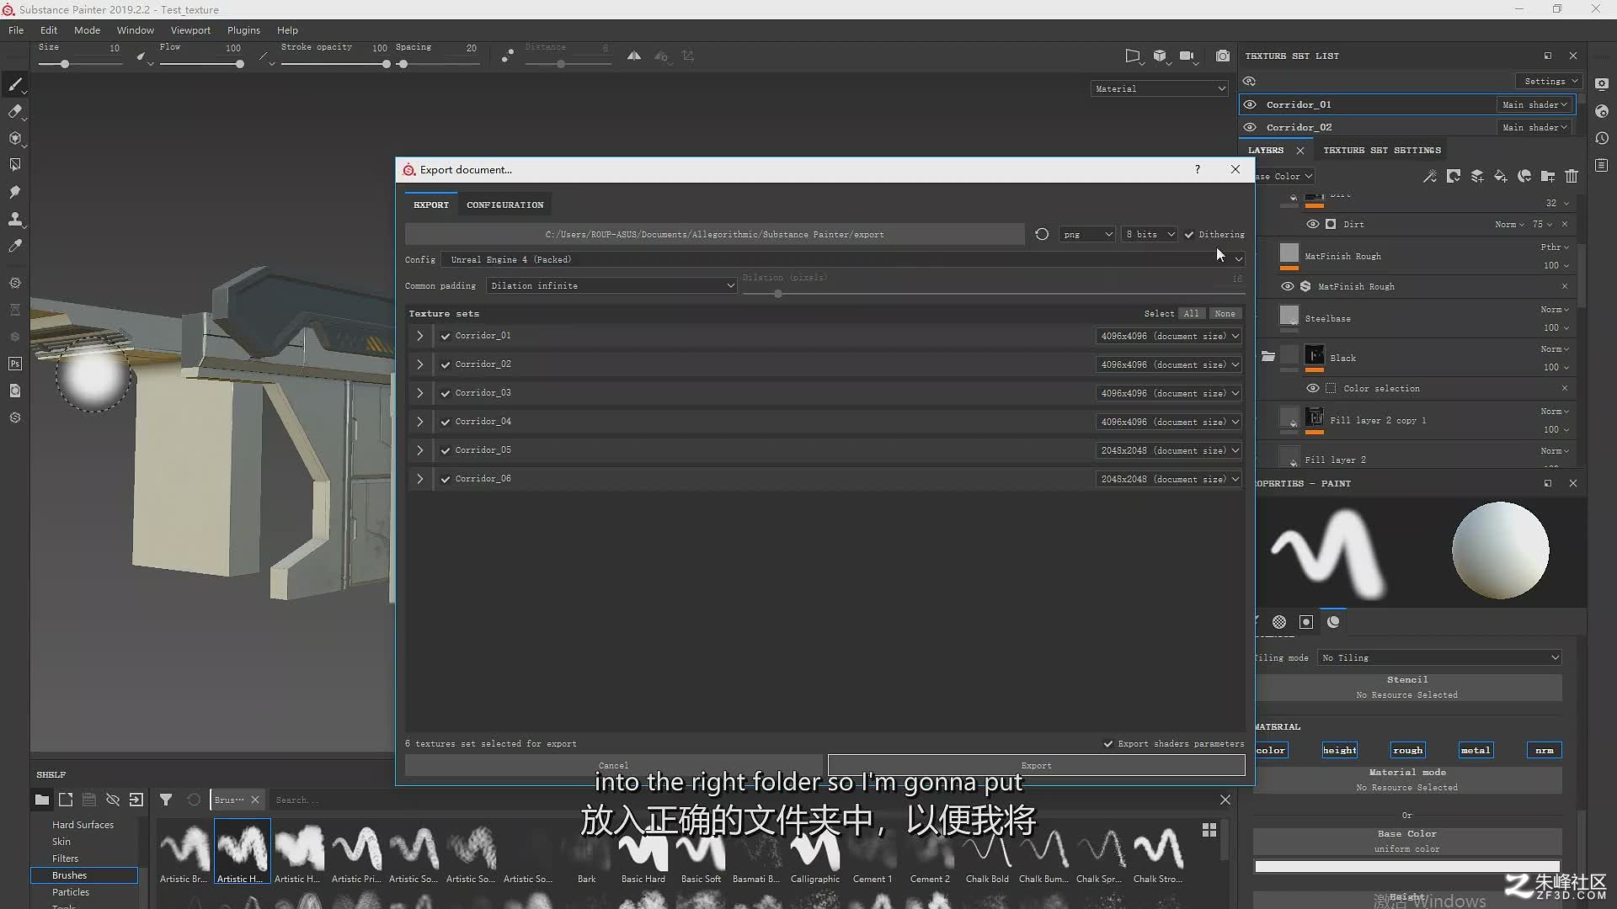1617x909 pixels.
Task: Select None of the texture sets
Action: coord(1225,313)
